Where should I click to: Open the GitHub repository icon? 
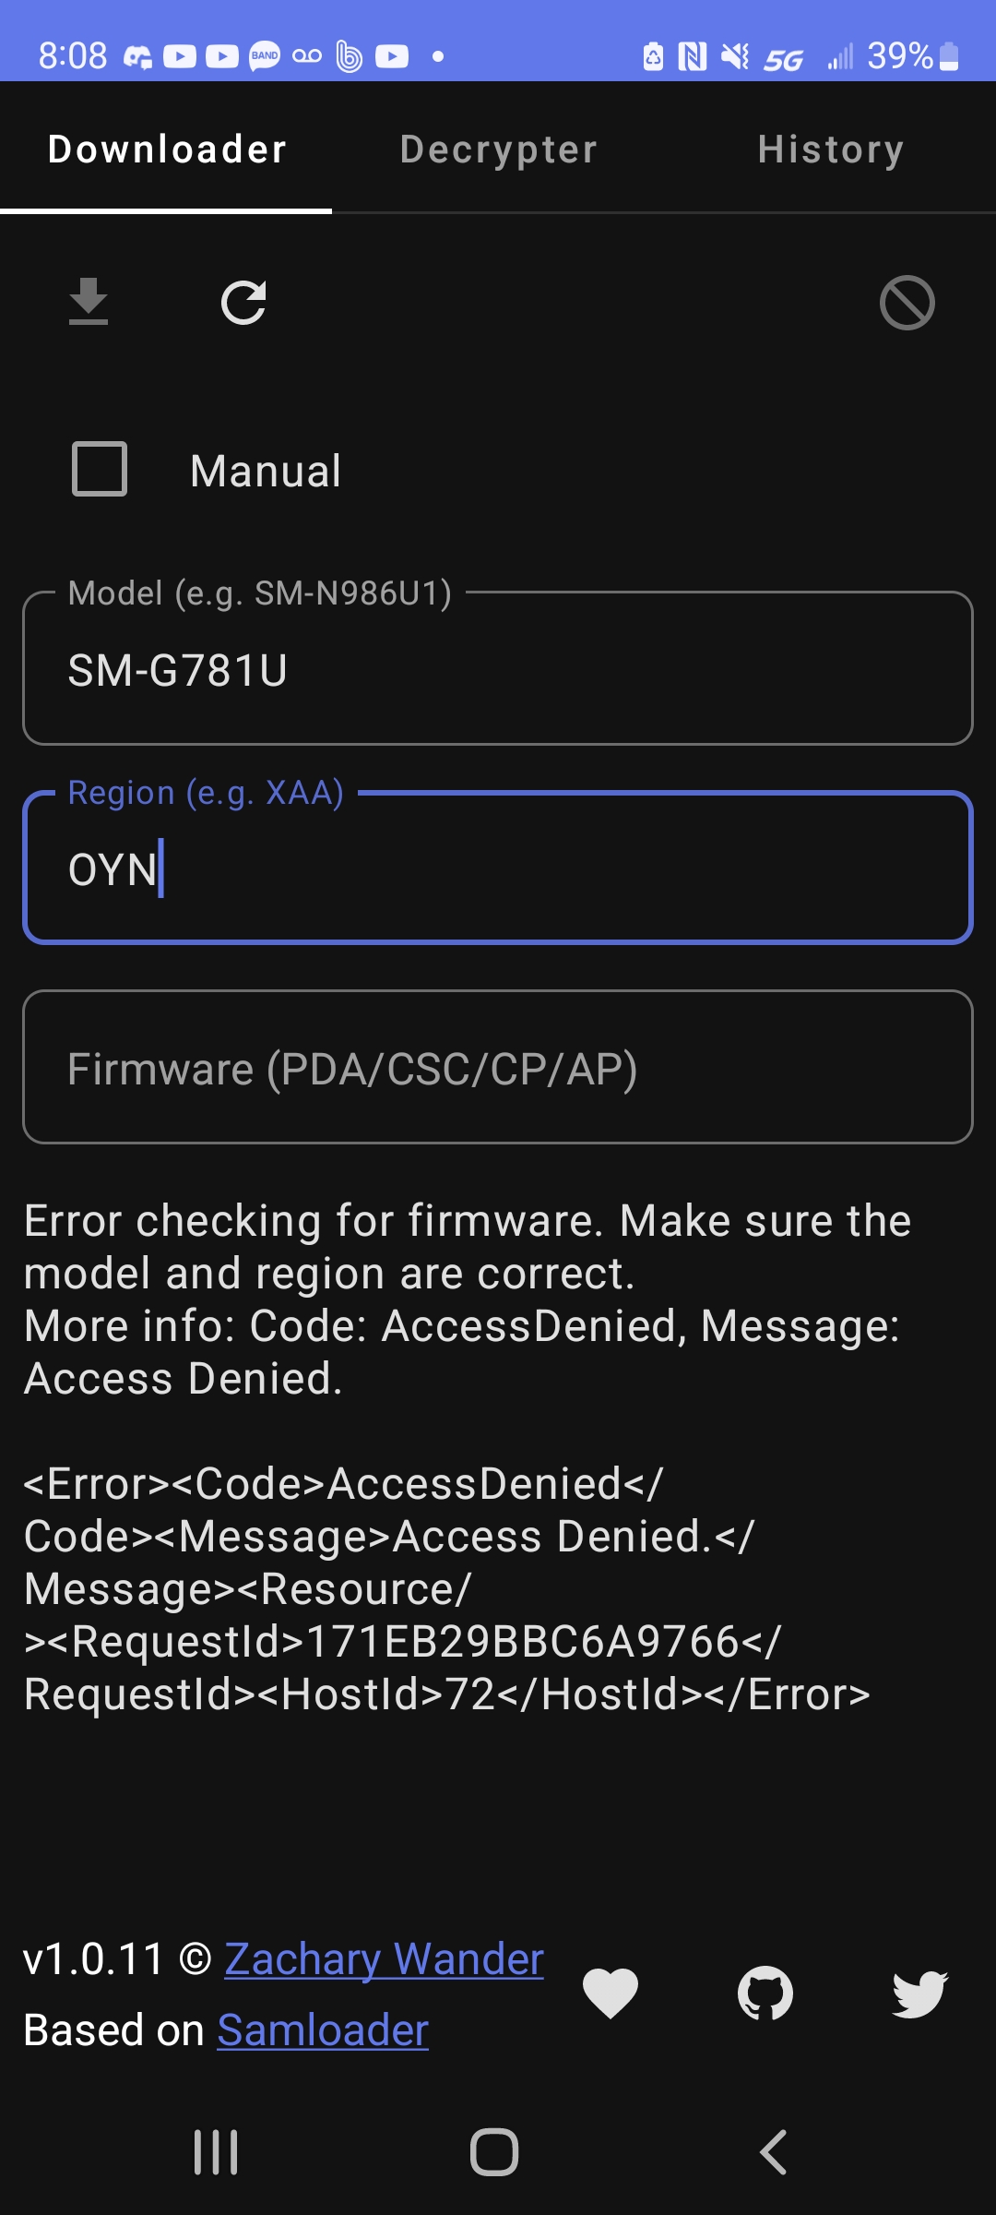(x=764, y=1993)
